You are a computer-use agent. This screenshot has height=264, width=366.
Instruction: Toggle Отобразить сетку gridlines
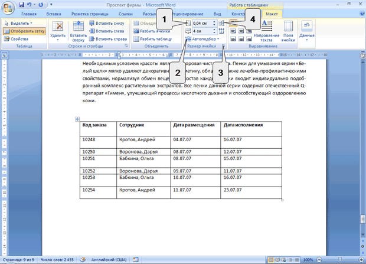(25, 31)
